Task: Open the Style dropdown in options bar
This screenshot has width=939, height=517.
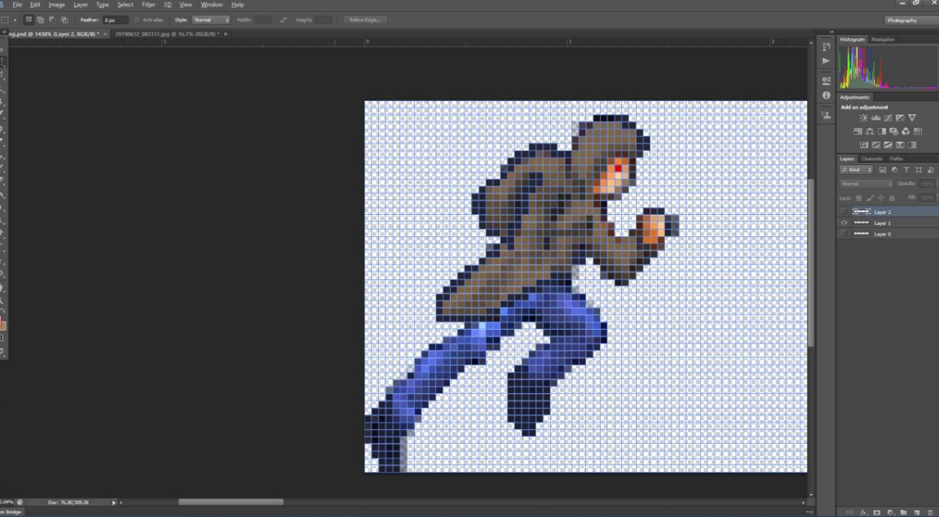Action: (211, 20)
